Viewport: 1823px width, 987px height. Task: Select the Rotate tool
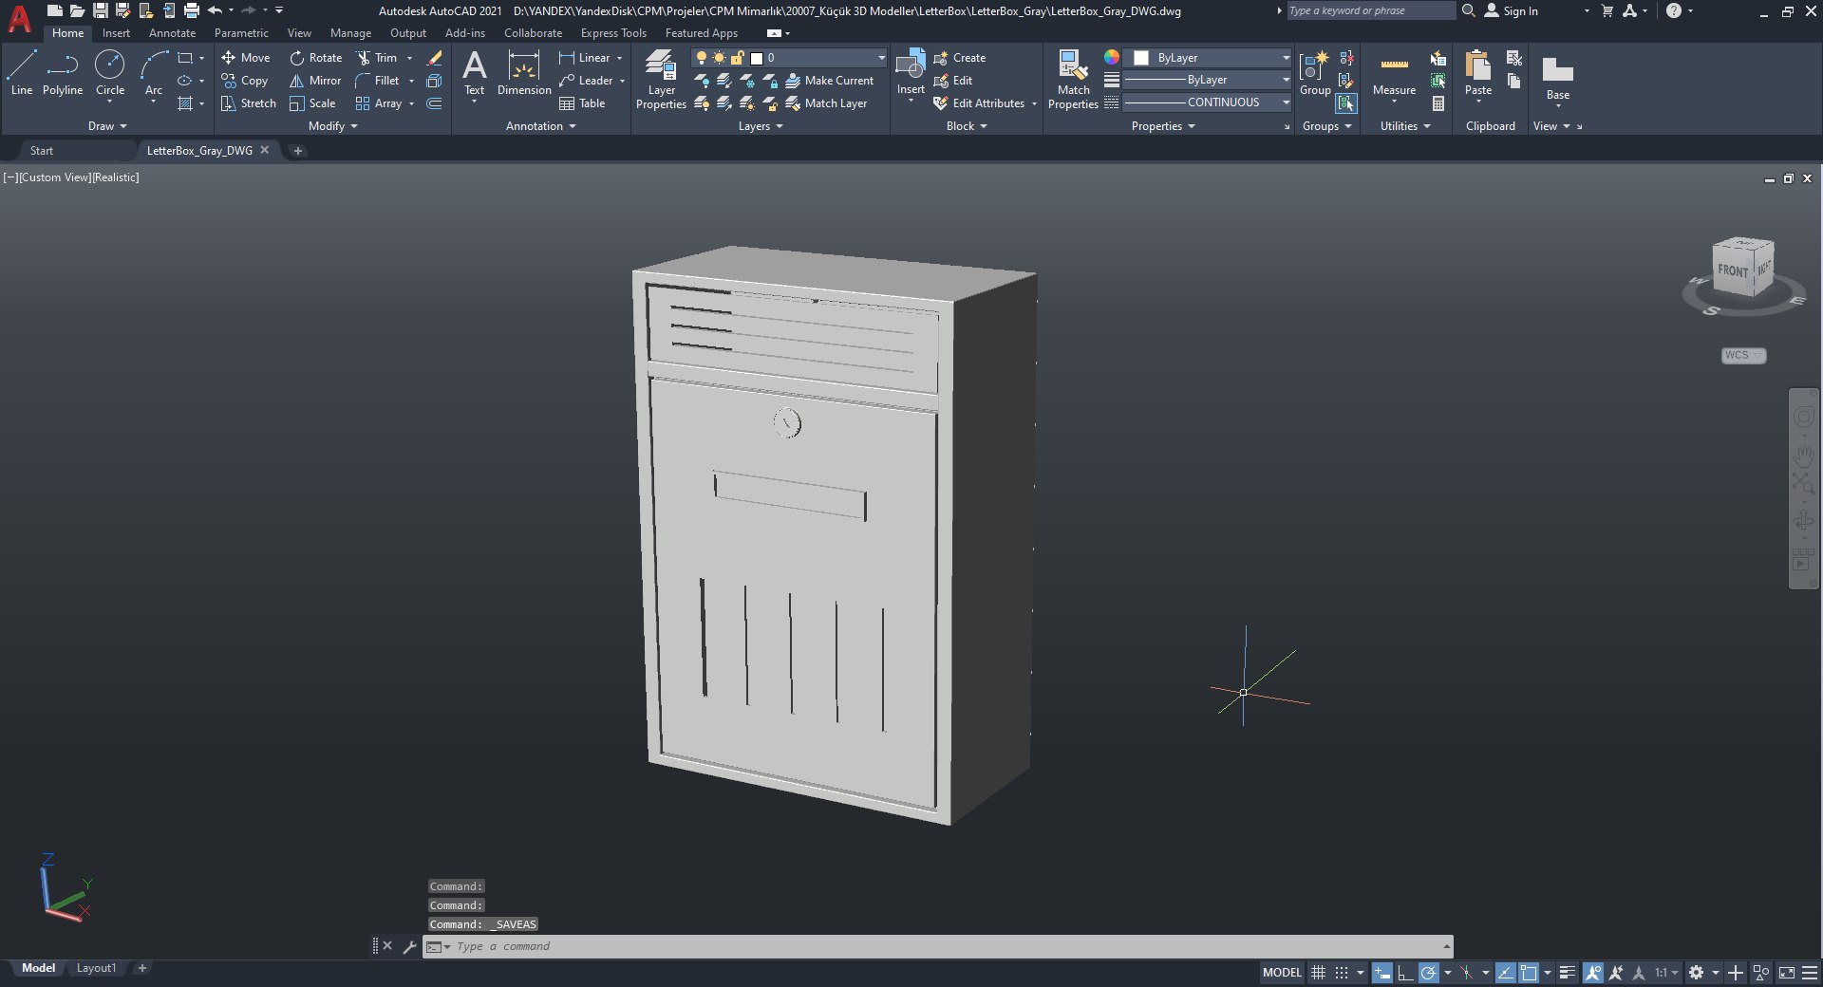[x=316, y=58]
